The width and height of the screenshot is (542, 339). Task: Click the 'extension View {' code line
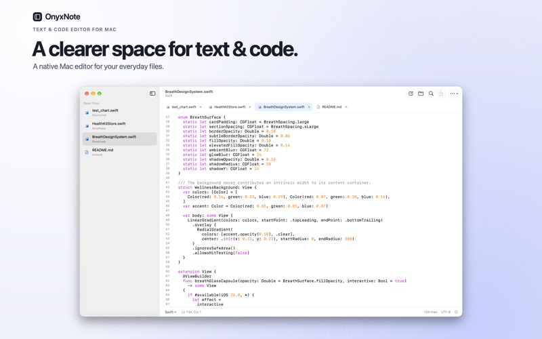coord(196,272)
